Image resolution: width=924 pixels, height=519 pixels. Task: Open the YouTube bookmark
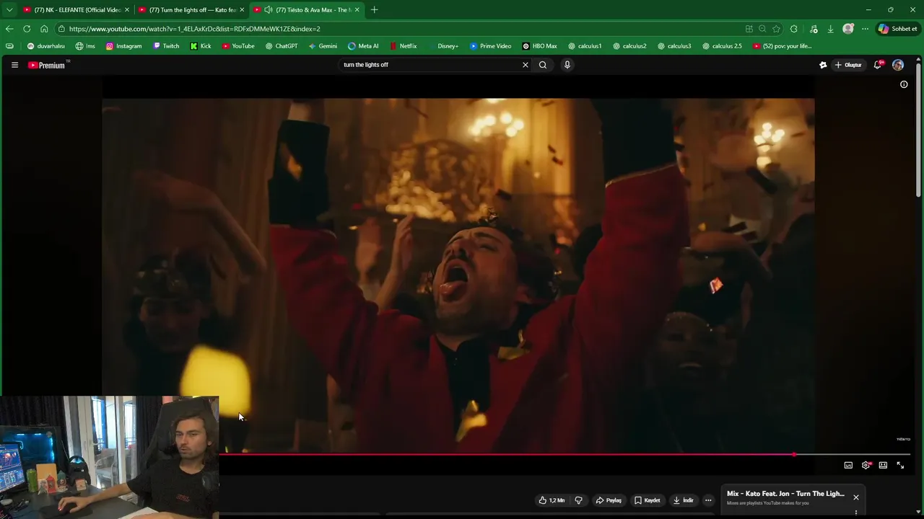coord(238,46)
